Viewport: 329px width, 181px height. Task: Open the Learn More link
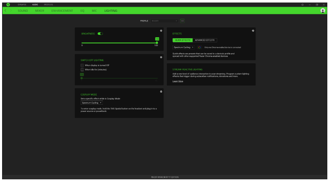[178, 81]
